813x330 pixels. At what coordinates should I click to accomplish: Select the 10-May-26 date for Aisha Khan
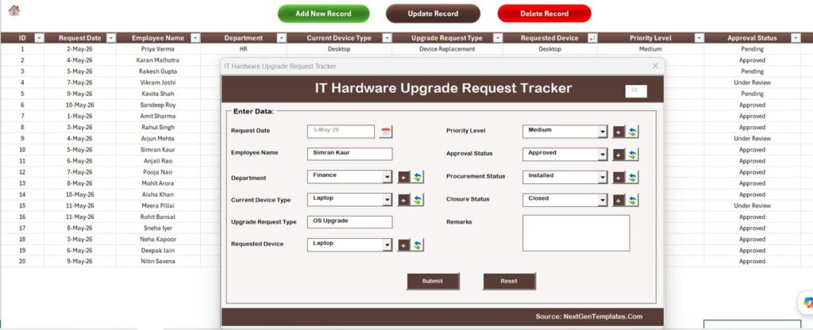pyautogui.click(x=80, y=195)
